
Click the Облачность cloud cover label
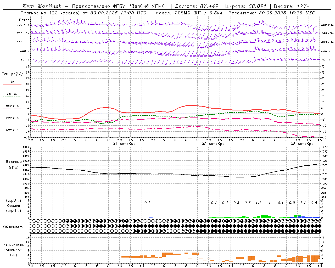click(13, 227)
